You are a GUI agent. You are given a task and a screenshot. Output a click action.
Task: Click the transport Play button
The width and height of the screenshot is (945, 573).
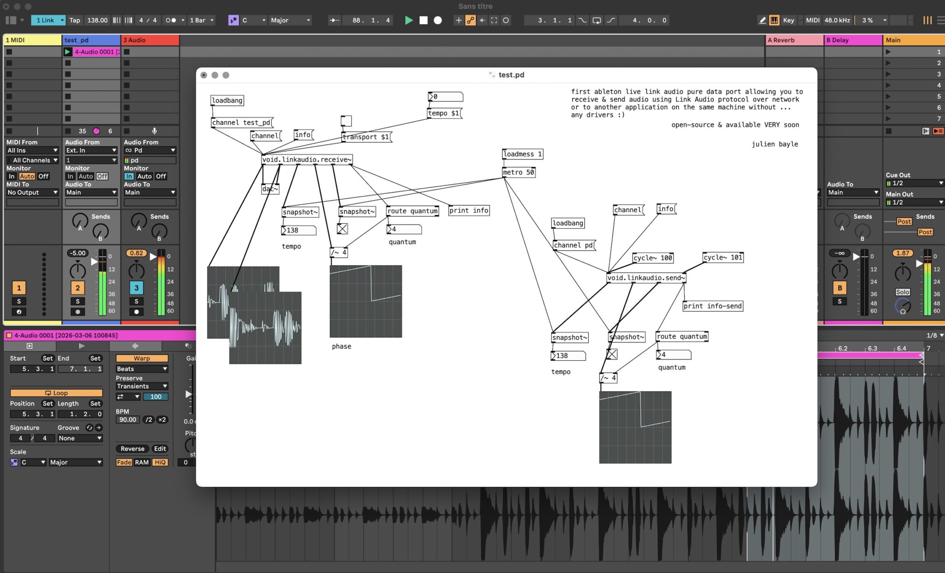pyautogui.click(x=408, y=20)
